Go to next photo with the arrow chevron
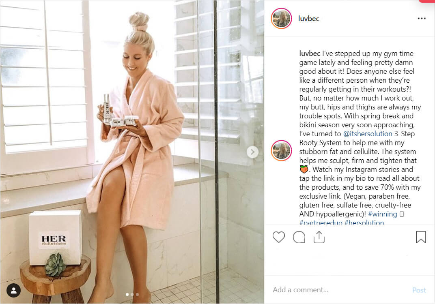Image resolution: width=435 pixels, height=304 pixels. (252, 152)
